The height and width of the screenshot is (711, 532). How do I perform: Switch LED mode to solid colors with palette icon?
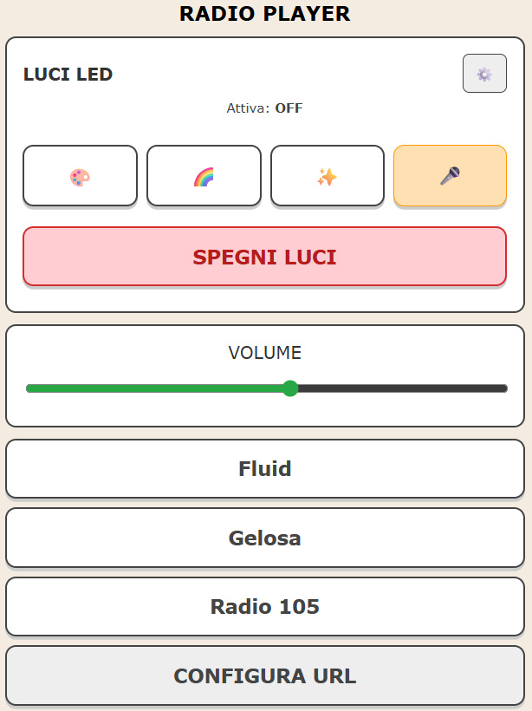[x=80, y=175]
